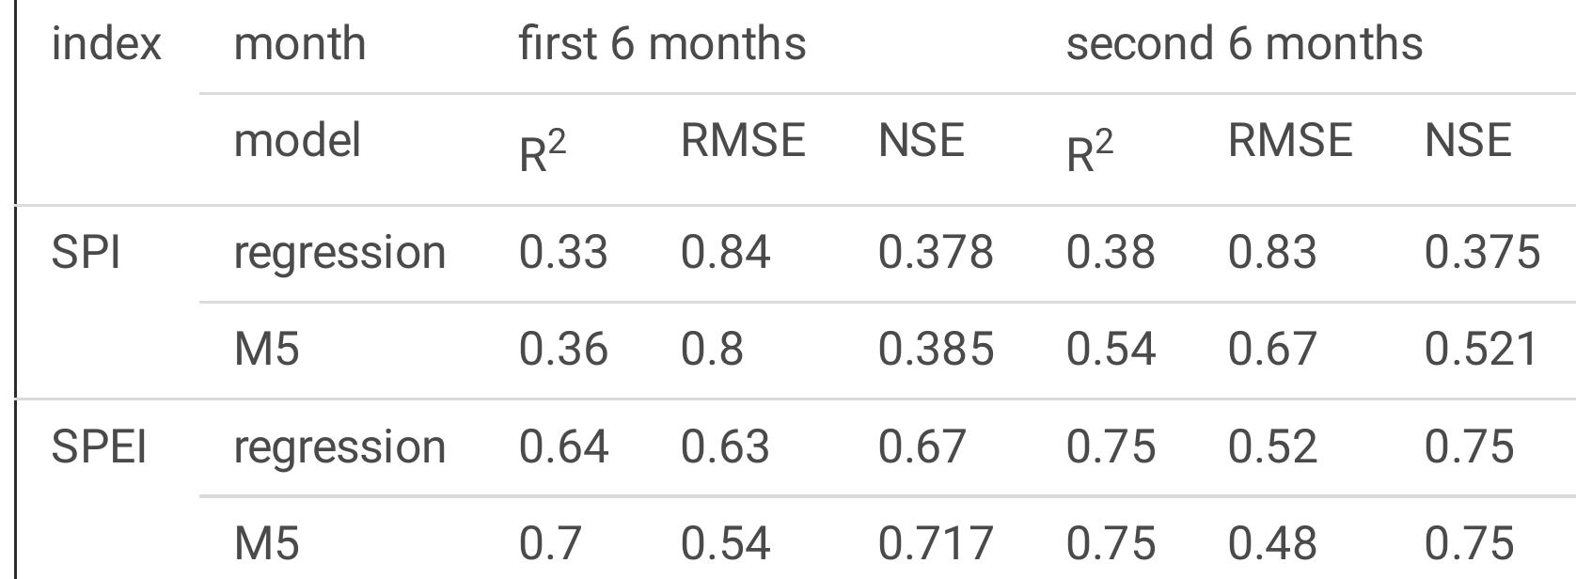Click the SPI row label
This screenshot has height=579, width=1576.
[86, 253]
